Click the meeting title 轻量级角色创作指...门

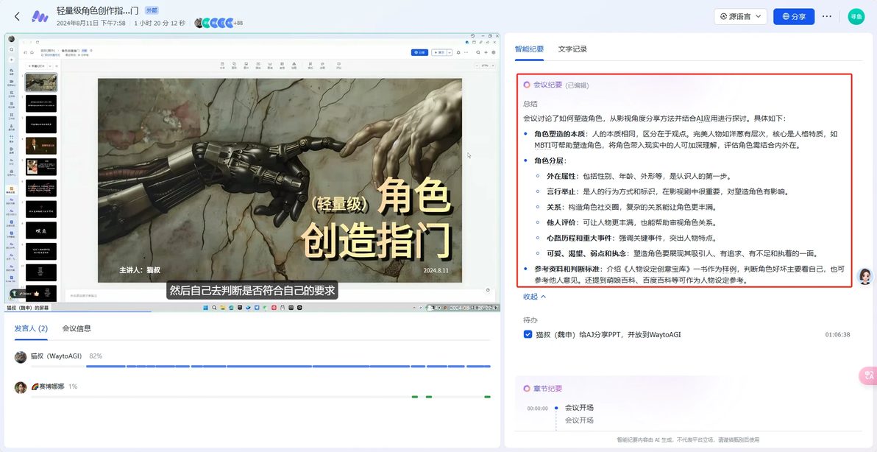pyautogui.click(x=97, y=10)
